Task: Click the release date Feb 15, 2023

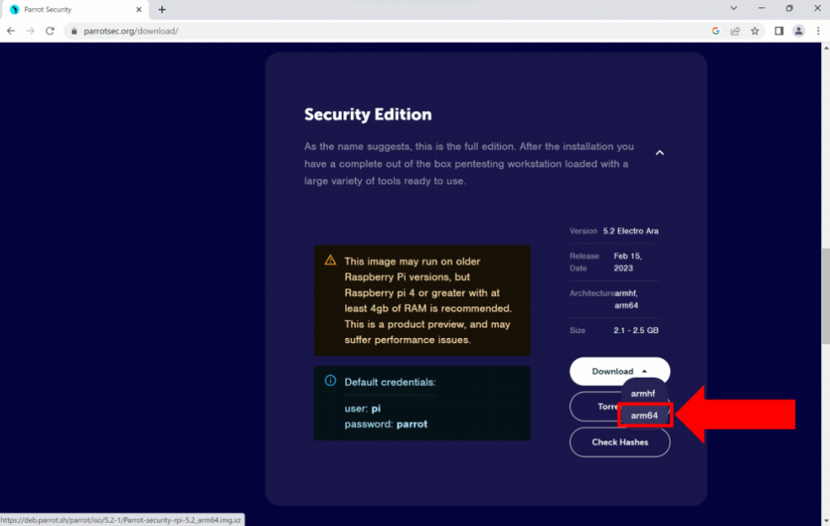Action: click(628, 262)
